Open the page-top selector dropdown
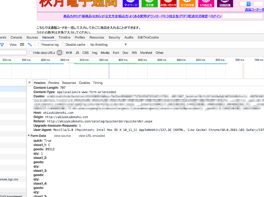The width and height of the screenshot is (264, 197). click(245, 4)
